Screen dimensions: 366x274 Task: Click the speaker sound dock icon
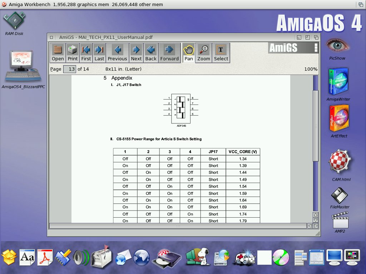(x=81, y=258)
